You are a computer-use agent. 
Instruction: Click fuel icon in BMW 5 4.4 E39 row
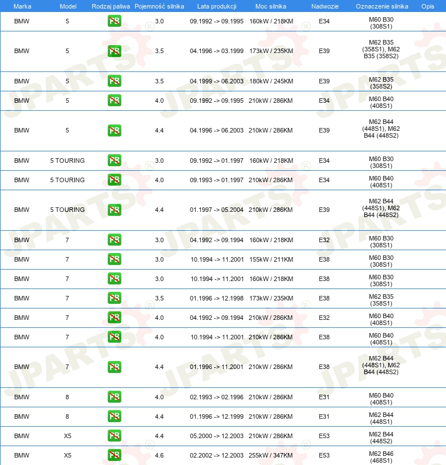click(114, 130)
